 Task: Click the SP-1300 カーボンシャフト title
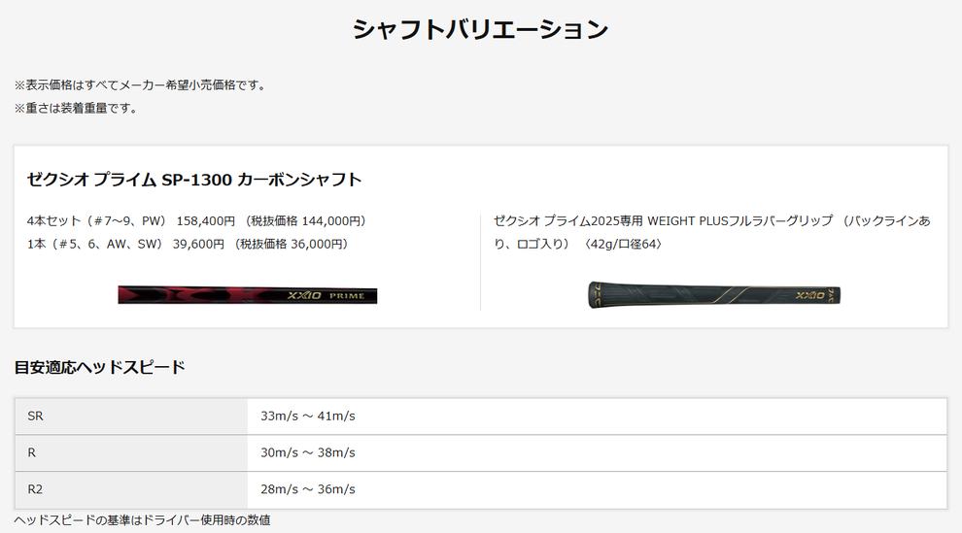(194, 180)
